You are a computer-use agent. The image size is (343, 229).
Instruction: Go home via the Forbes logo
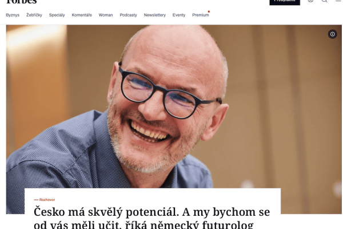21,2
